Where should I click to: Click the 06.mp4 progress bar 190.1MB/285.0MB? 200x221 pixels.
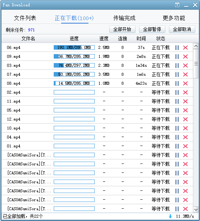(74, 47)
